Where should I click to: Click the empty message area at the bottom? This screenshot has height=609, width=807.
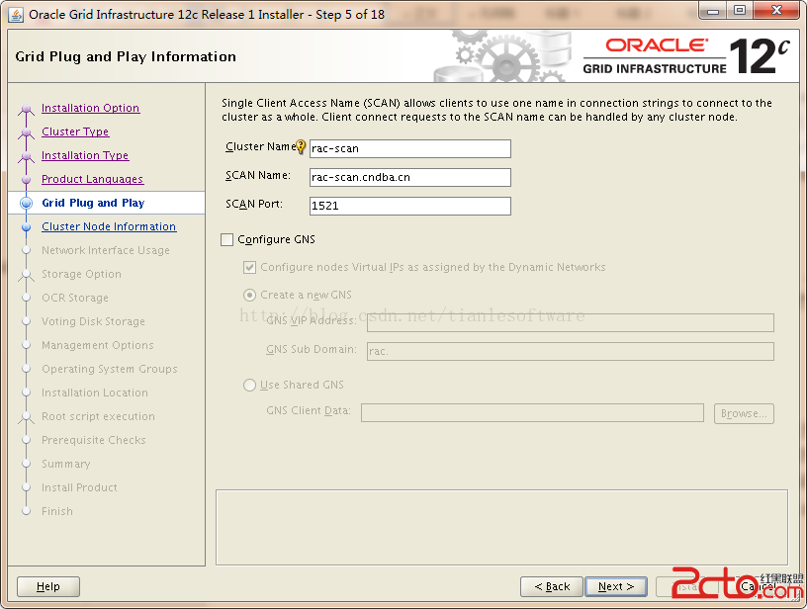pyautogui.click(x=501, y=527)
